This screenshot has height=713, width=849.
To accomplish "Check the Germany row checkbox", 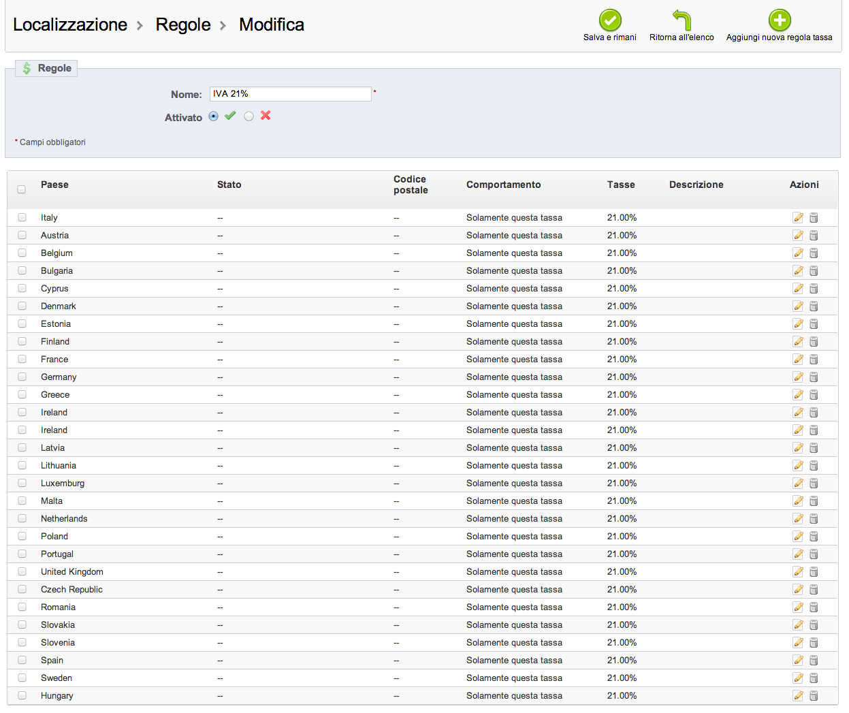I will pyautogui.click(x=22, y=377).
